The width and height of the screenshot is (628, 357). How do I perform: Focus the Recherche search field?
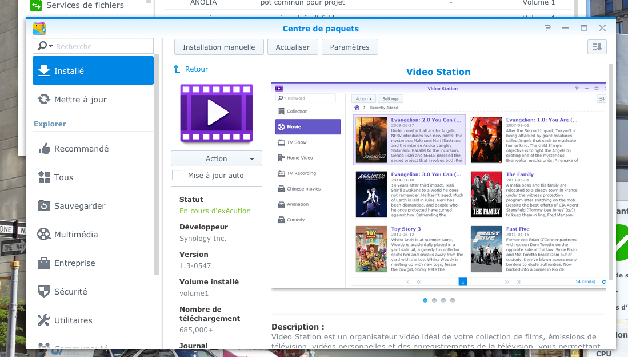pyautogui.click(x=93, y=46)
